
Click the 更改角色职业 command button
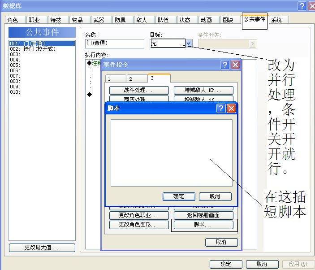(139, 215)
